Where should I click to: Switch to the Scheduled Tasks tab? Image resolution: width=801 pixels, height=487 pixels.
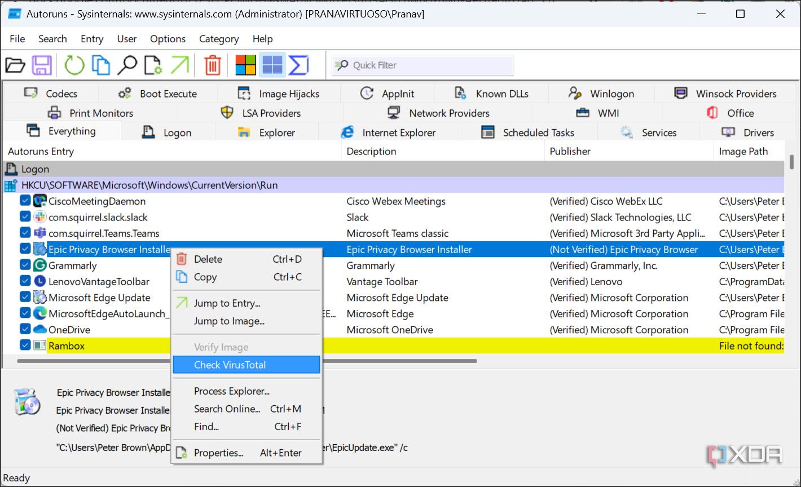point(527,132)
